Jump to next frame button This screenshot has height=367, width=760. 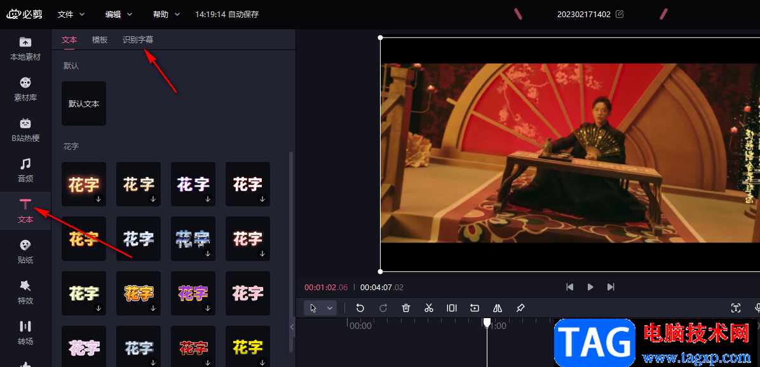tap(611, 286)
